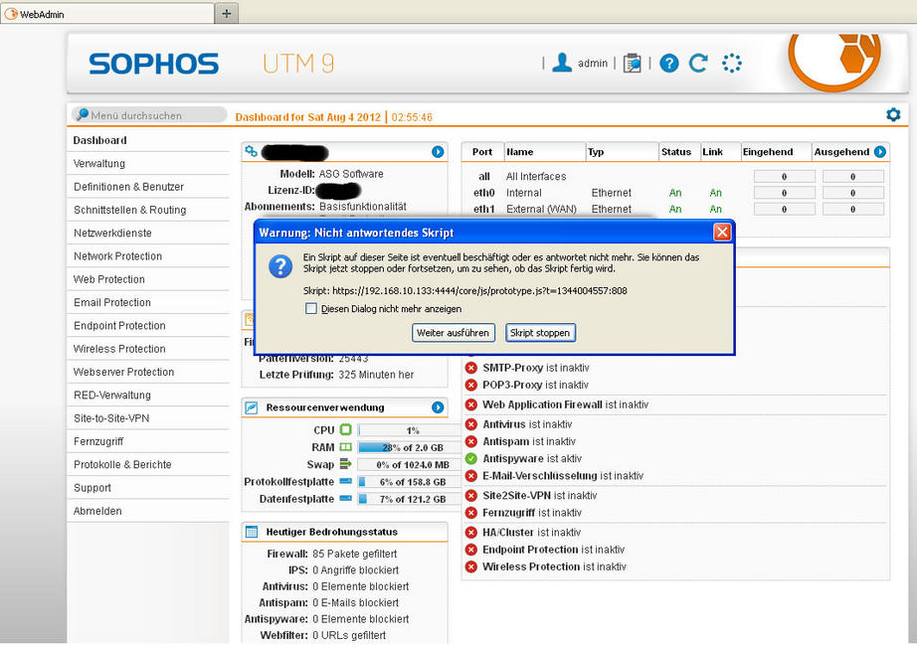Check 'Diesen Dialog nicht mehr anzeigen' checkbox

click(x=311, y=308)
